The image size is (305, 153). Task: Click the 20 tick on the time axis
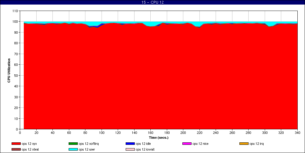[x=36, y=133]
